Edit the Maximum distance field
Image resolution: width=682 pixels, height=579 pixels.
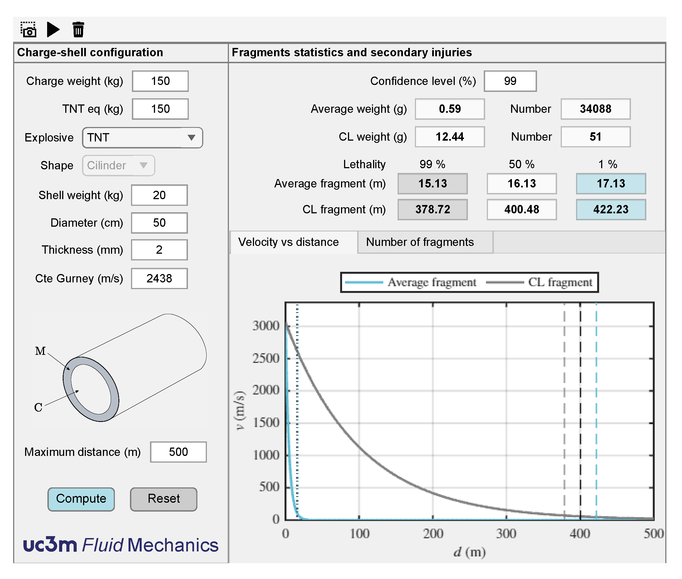coord(178,452)
